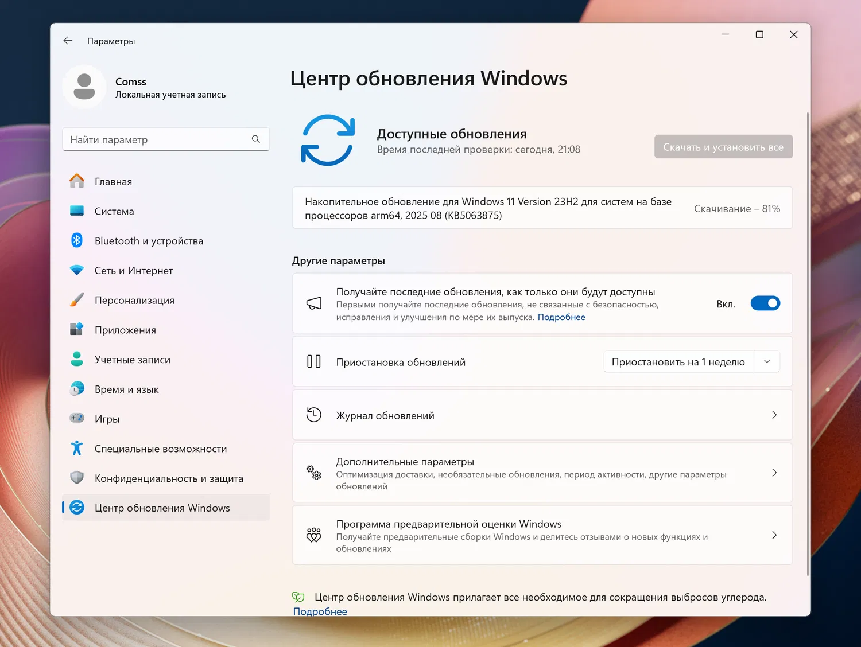861x647 pixels.
Task: Open Персонализация settings
Action: 166,301
